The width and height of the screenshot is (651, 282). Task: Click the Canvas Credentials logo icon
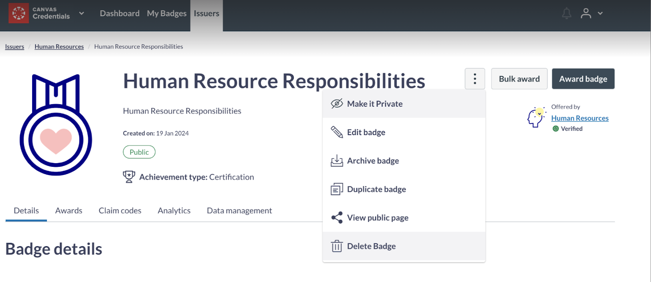tap(19, 13)
